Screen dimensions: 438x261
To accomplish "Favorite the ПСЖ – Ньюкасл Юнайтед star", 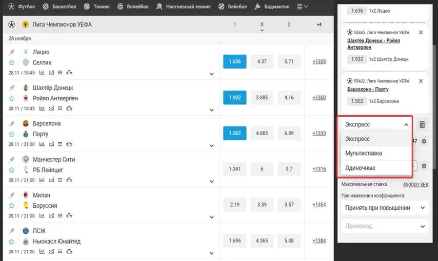I will (11, 241).
